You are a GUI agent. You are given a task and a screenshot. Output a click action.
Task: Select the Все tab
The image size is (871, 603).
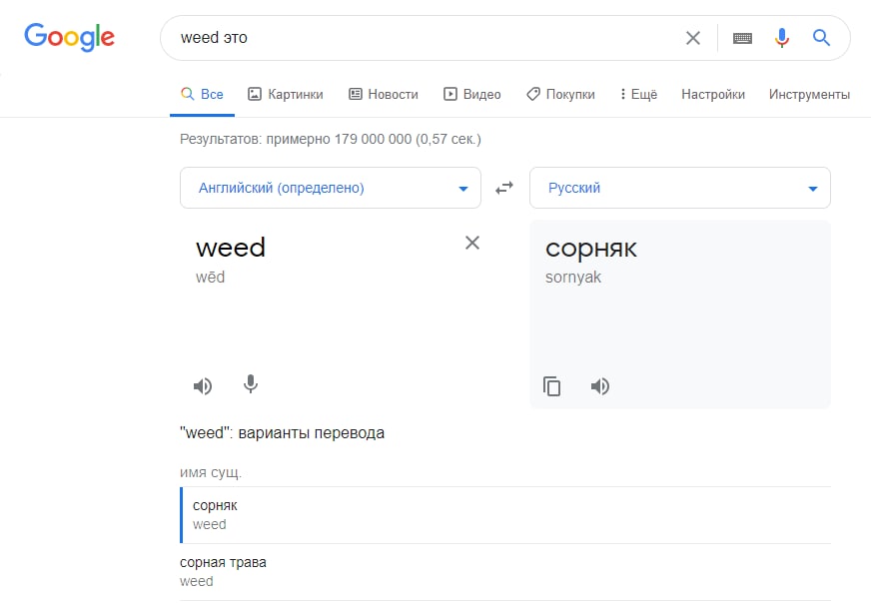point(202,95)
